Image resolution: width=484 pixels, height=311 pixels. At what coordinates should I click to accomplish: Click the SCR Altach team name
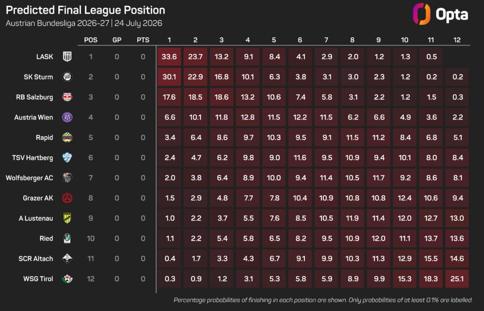point(35,259)
